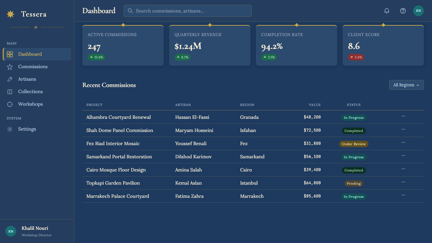Open options menu for Marrakech Palace Courtyard
432x243 pixels.
click(x=403, y=195)
